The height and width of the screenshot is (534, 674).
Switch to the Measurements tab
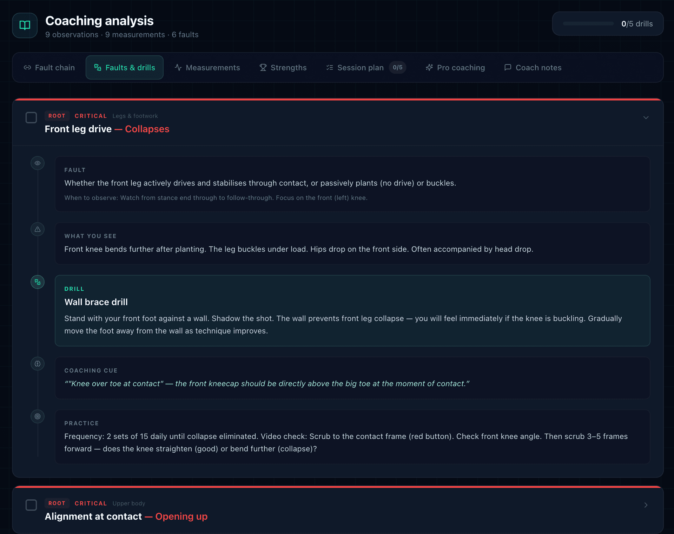pyautogui.click(x=207, y=68)
